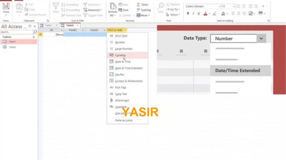286x160 pixels.
Task: Open the Go To dropdown
Action: pyautogui.click(x=173, y=9)
